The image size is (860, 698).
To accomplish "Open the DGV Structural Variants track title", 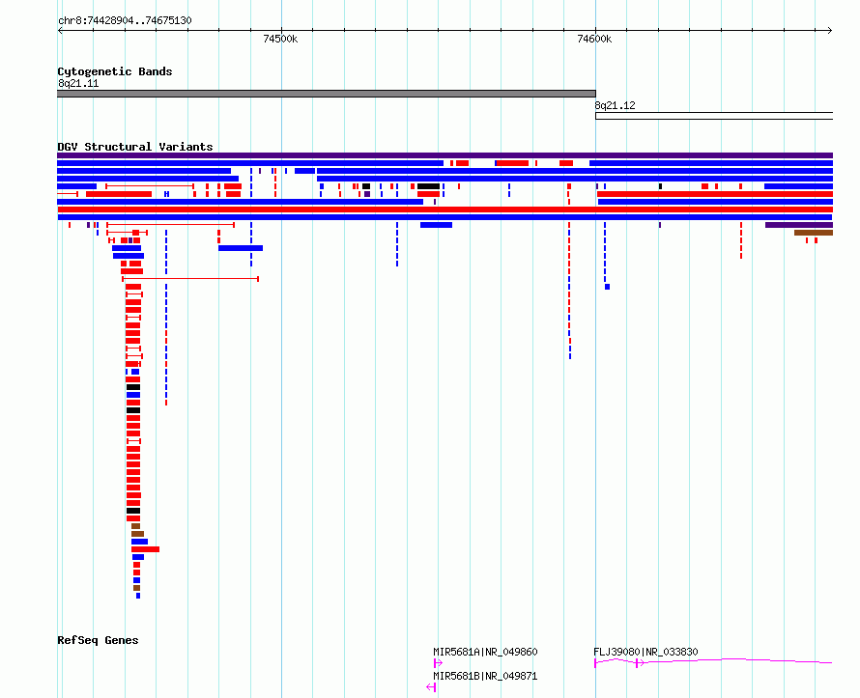I will 135,147.
